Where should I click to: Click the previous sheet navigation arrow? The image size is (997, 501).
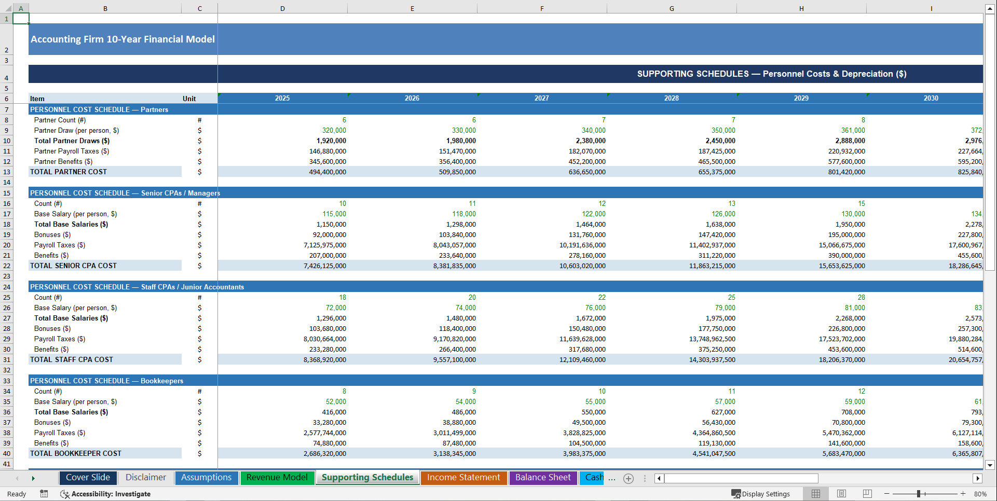pyautogui.click(x=16, y=478)
